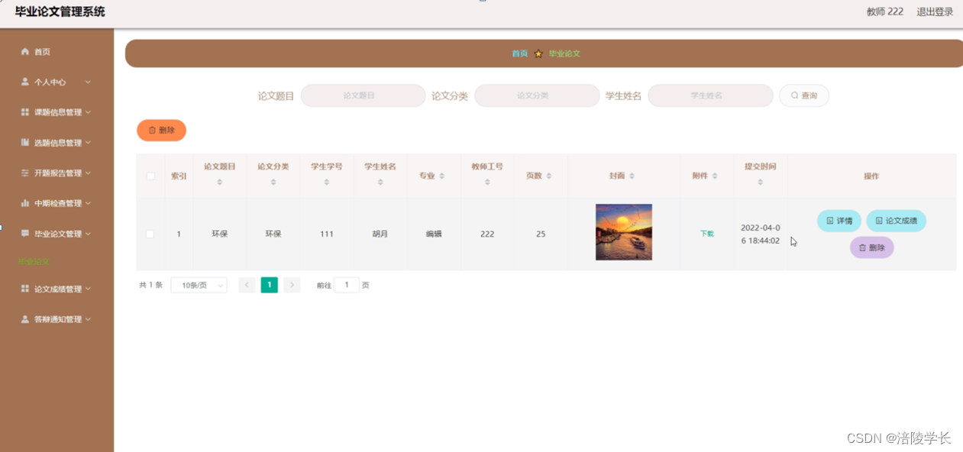Click the grid icon beside 论文成绩管理
This screenshot has width=963, height=452.
pos(25,289)
